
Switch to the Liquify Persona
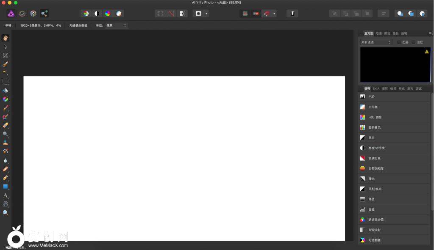coord(22,14)
